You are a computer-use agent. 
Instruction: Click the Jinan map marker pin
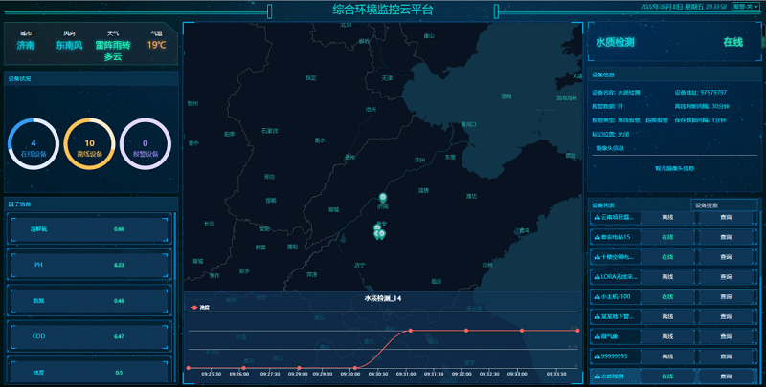383,199
